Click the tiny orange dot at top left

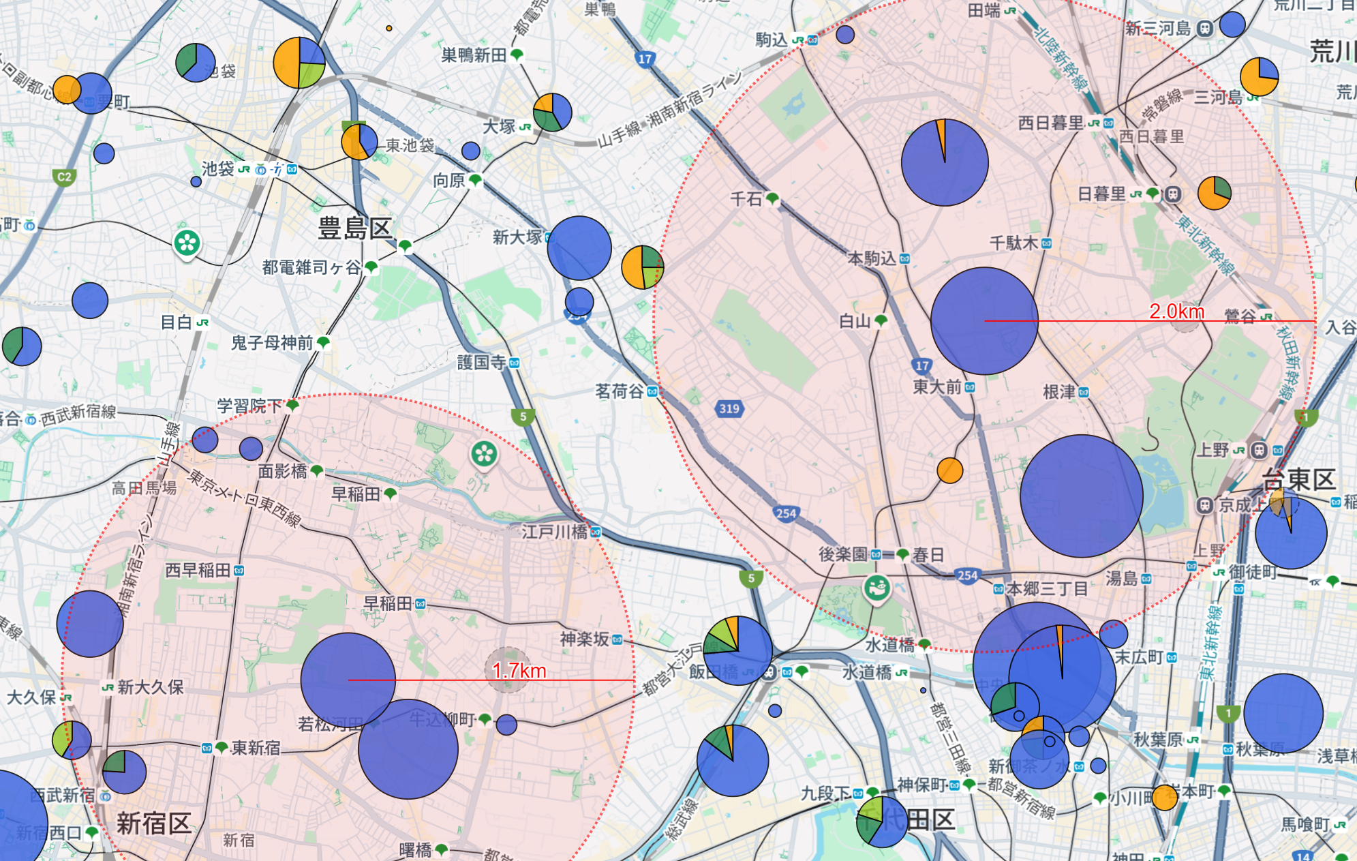click(x=388, y=28)
